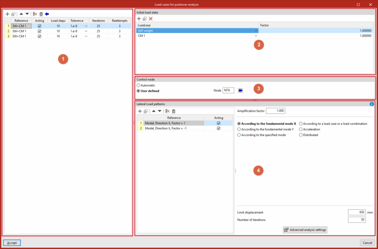Select User defined control node option
The image size is (378, 249).
(x=148, y=91)
